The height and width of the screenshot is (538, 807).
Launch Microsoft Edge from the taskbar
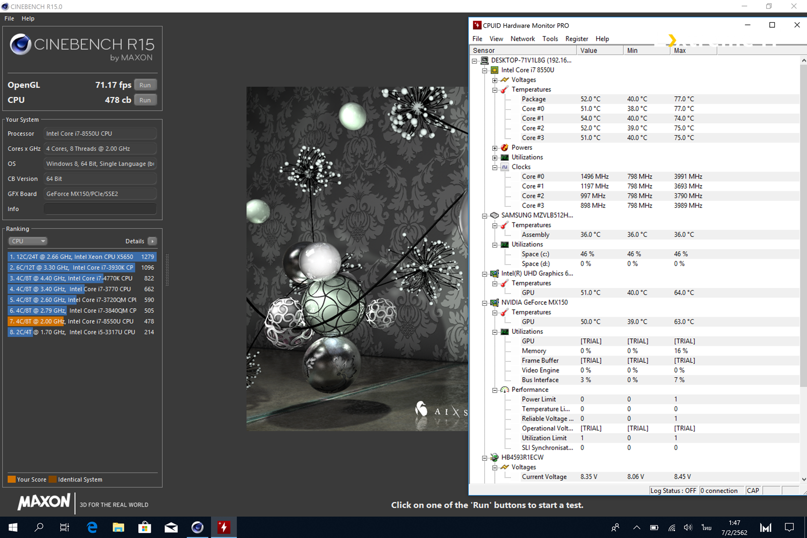[x=92, y=527]
